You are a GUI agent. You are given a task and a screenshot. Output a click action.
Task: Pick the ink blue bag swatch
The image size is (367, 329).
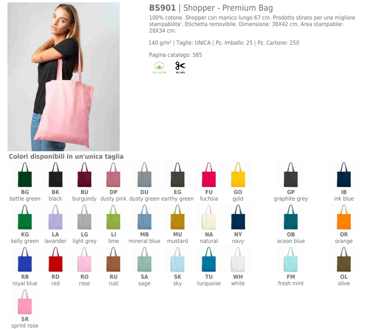344,175
